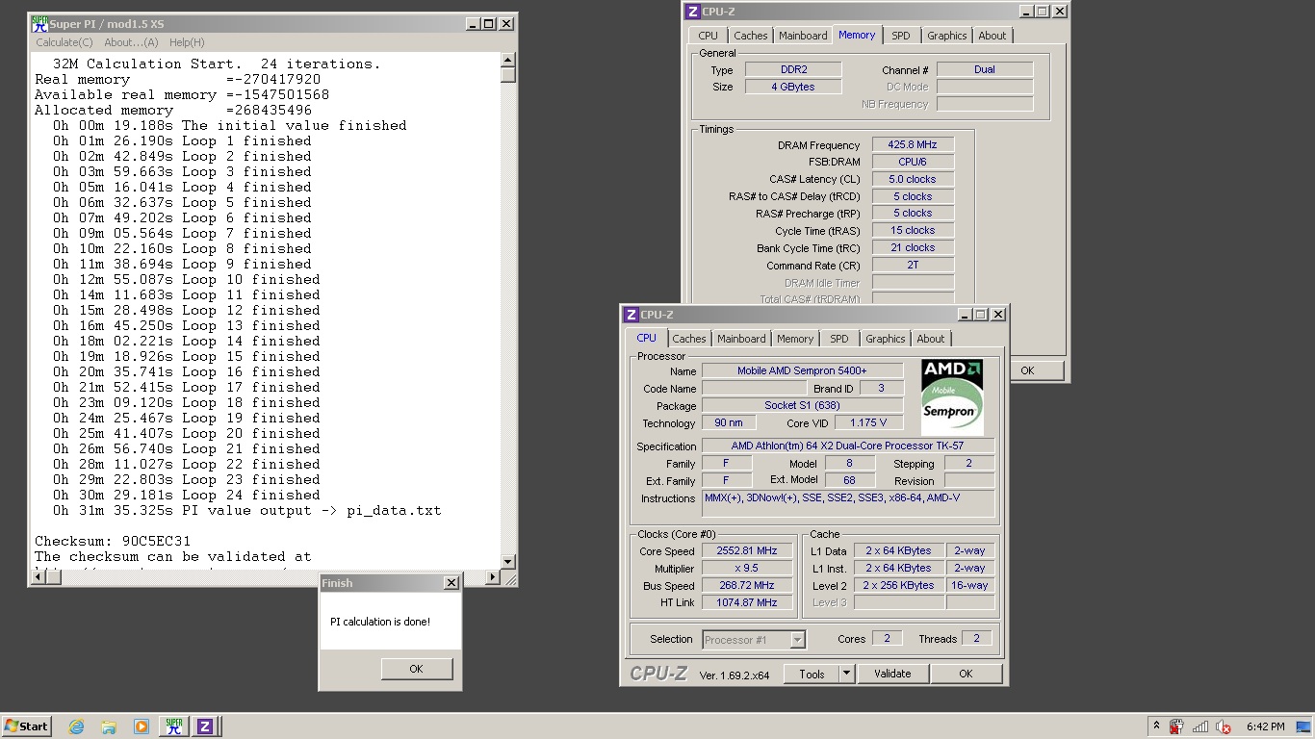
Task: Click the Super PI title bar icon
Action: (39, 23)
